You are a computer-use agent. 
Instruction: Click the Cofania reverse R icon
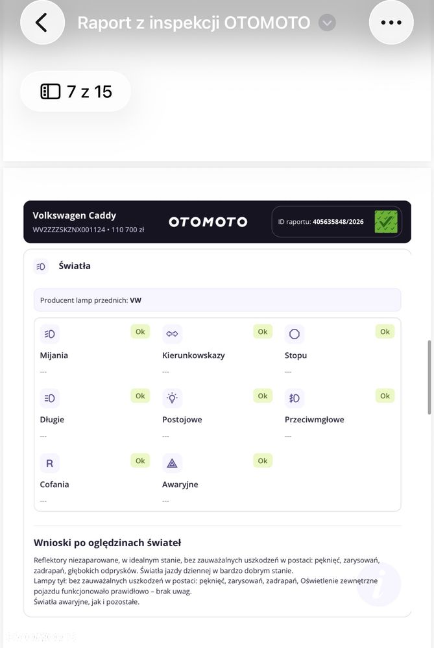point(49,463)
